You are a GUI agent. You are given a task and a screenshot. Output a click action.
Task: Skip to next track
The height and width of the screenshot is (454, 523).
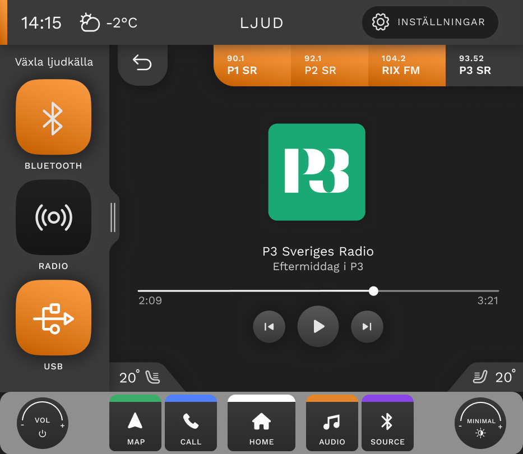367,327
